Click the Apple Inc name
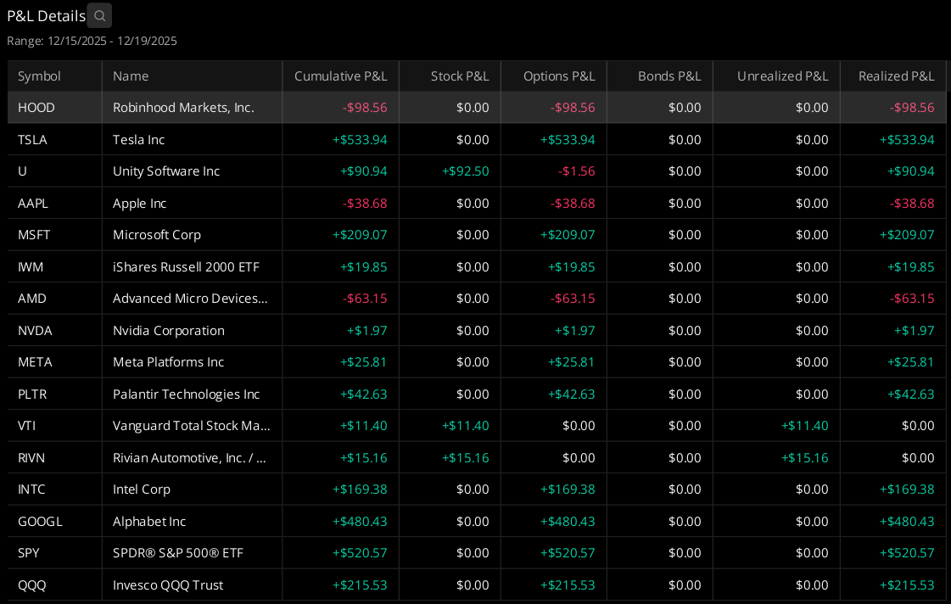The width and height of the screenshot is (951, 604). [139, 203]
